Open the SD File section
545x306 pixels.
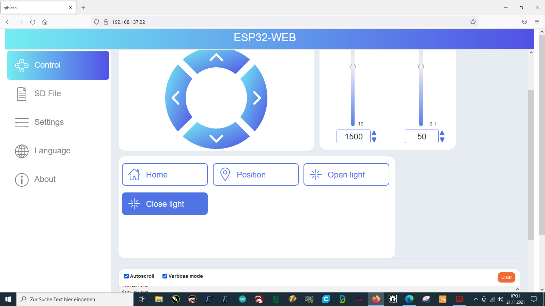pyautogui.click(x=48, y=93)
